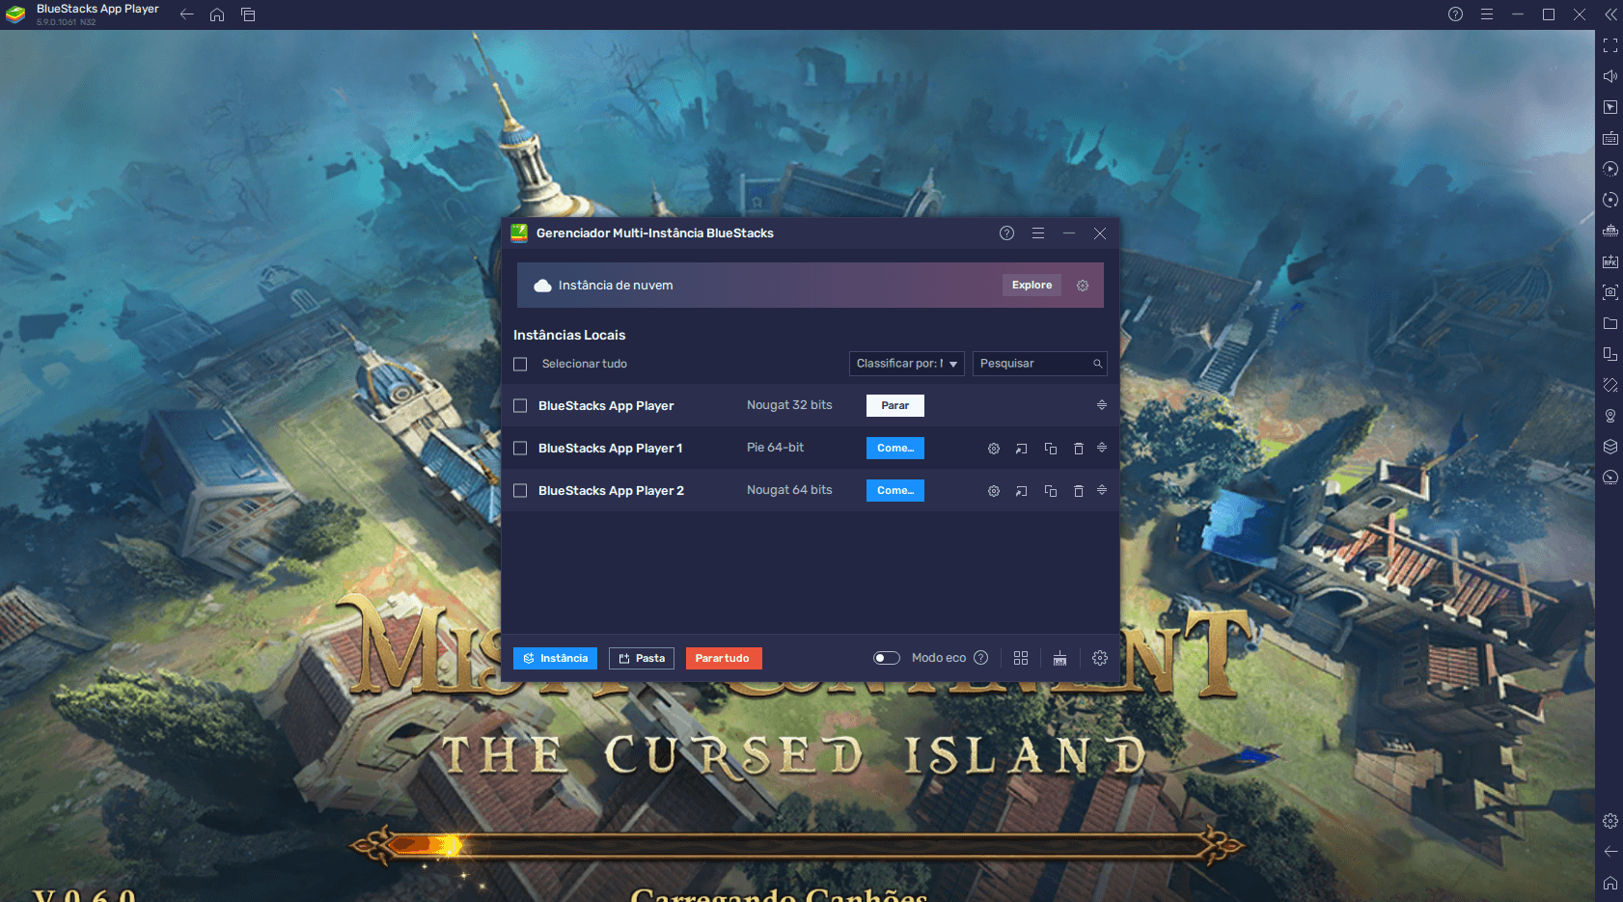Arrange instance windows with grid icon
The height and width of the screenshot is (902, 1623).
[1021, 658]
